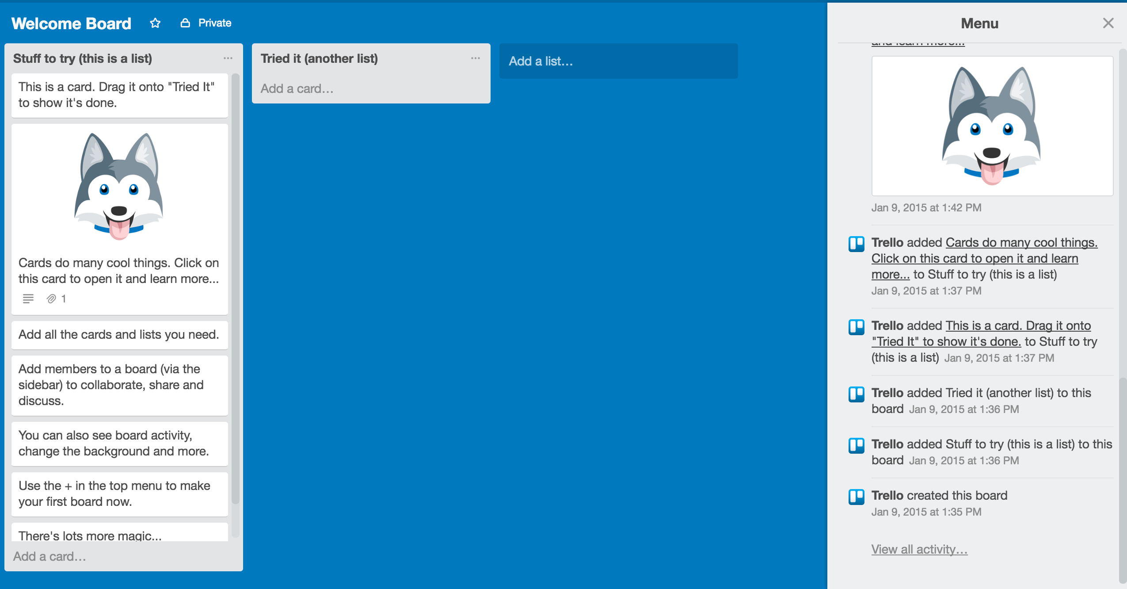Click the Trello avatar beside 'Cards do many cool things' activity
1127x589 pixels.
tap(856, 244)
